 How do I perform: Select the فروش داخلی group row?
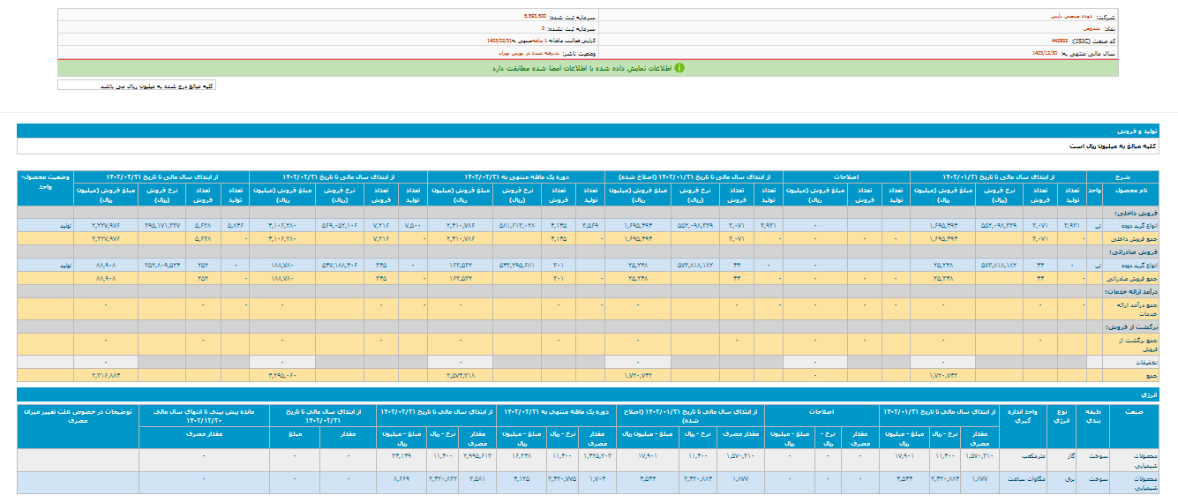1141,213
